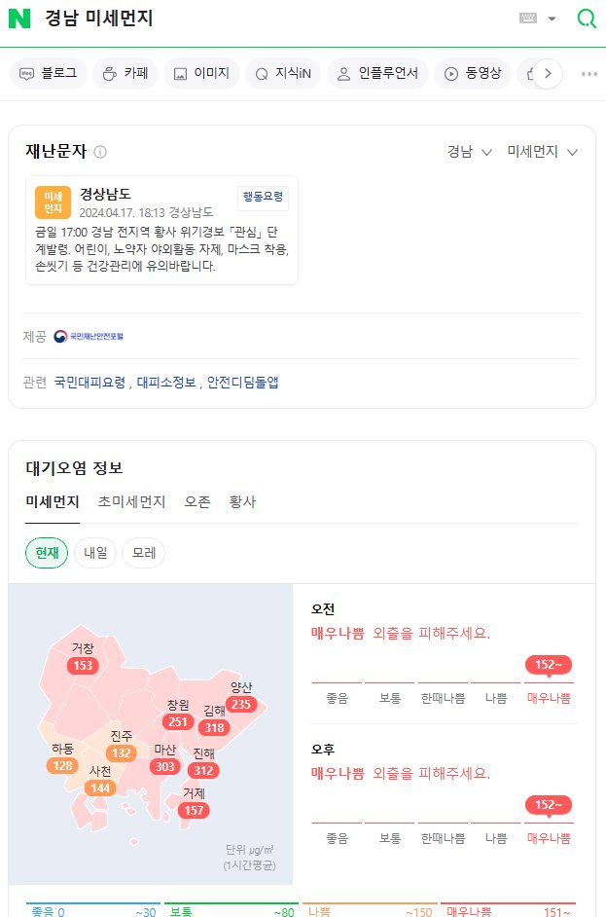Expand the 경남 region dropdown

469,152
